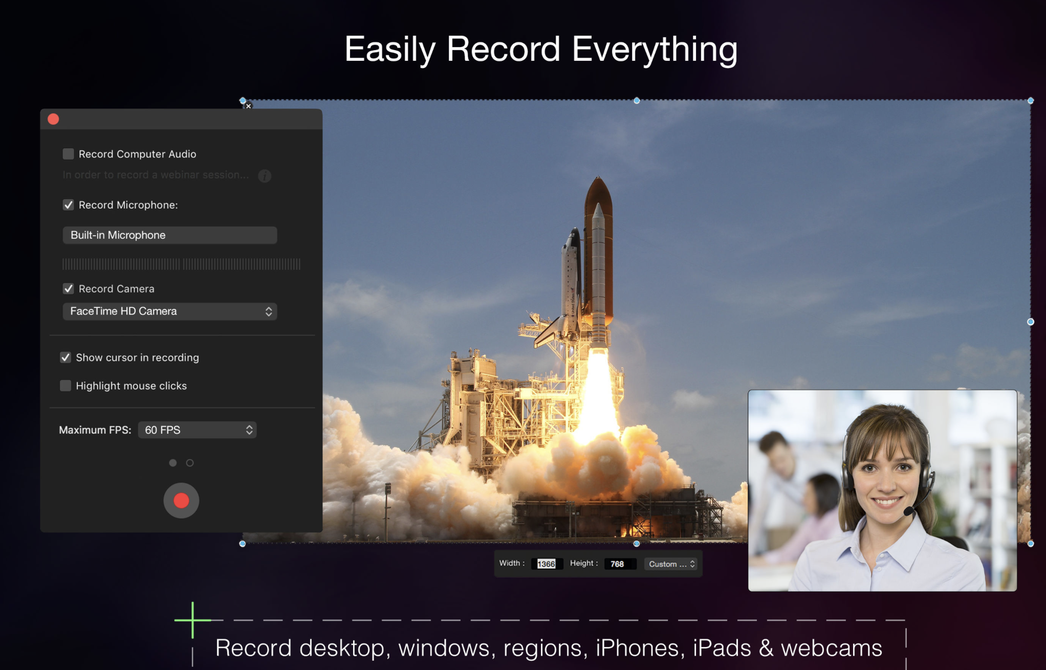Click the Record button to start recording
This screenshot has height=670, width=1046.
[x=181, y=500]
